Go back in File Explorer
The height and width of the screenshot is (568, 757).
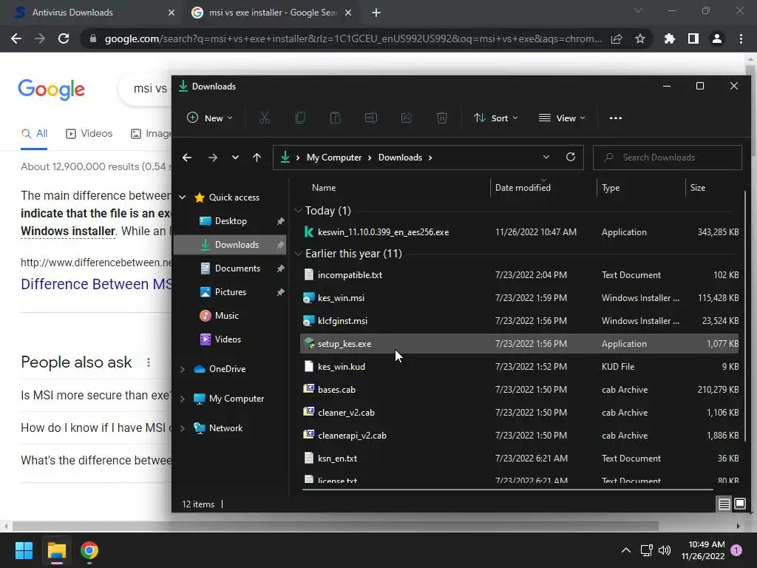point(187,158)
